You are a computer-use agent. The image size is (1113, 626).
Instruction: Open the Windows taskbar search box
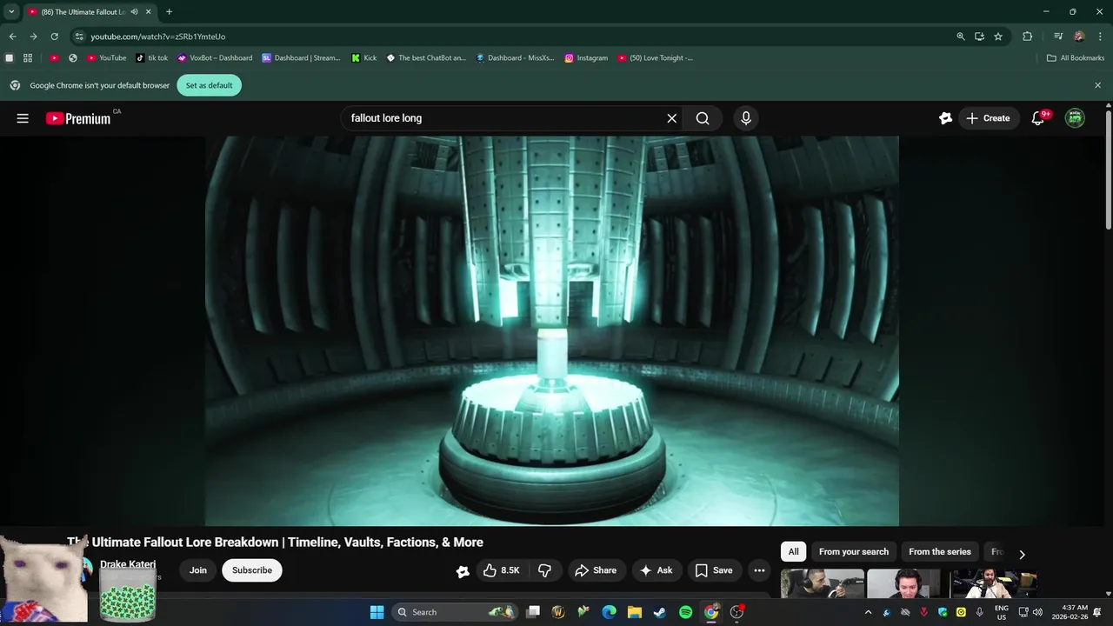coord(456,612)
